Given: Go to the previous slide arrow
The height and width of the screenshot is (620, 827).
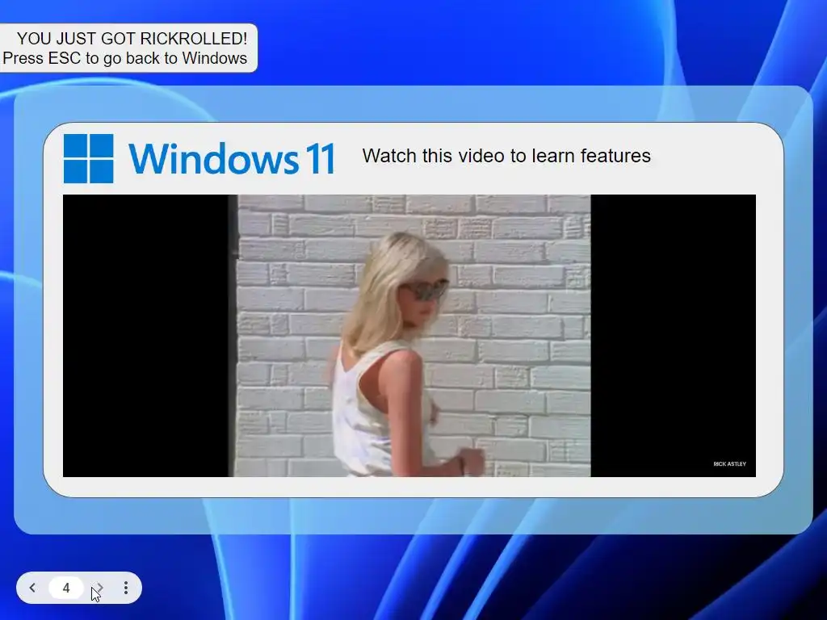Looking at the screenshot, I should [32, 588].
